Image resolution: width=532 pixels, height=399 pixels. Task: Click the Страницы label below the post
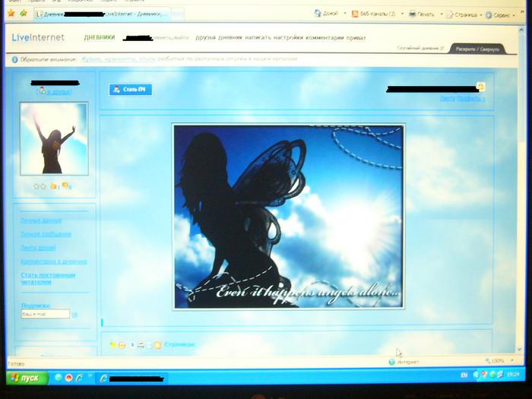(179, 345)
